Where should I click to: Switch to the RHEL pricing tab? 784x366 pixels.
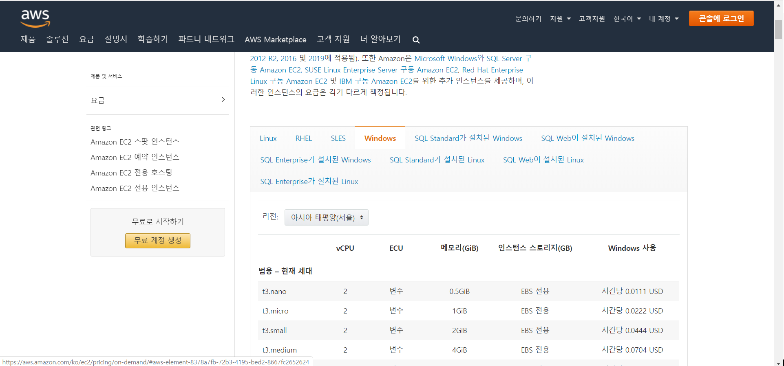pyautogui.click(x=304, y=138)
